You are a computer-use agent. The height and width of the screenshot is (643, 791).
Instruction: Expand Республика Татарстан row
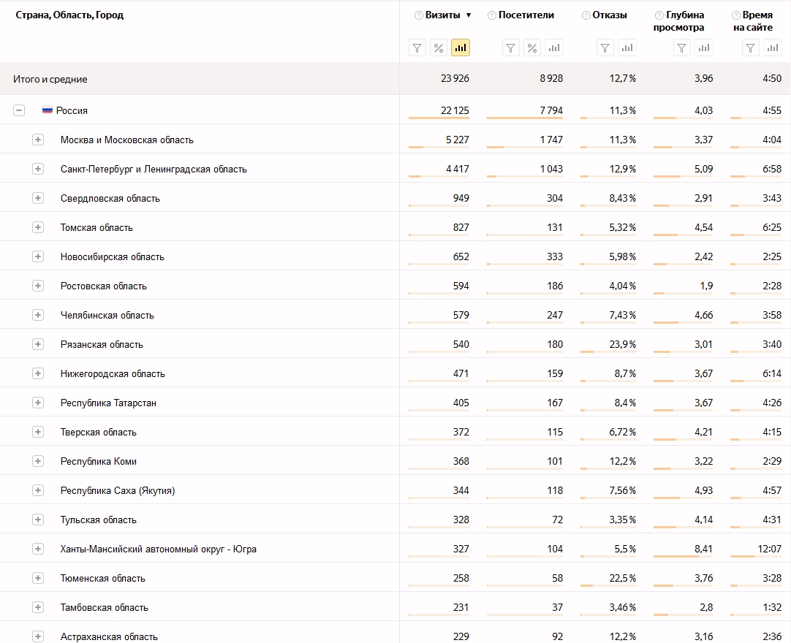38,403
